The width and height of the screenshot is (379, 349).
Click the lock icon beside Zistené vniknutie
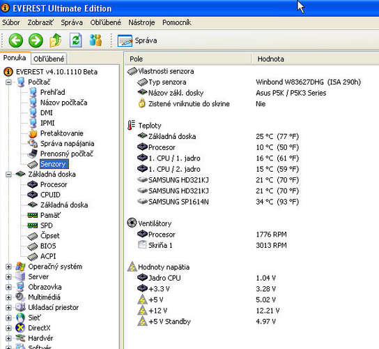tap(142, 103)
